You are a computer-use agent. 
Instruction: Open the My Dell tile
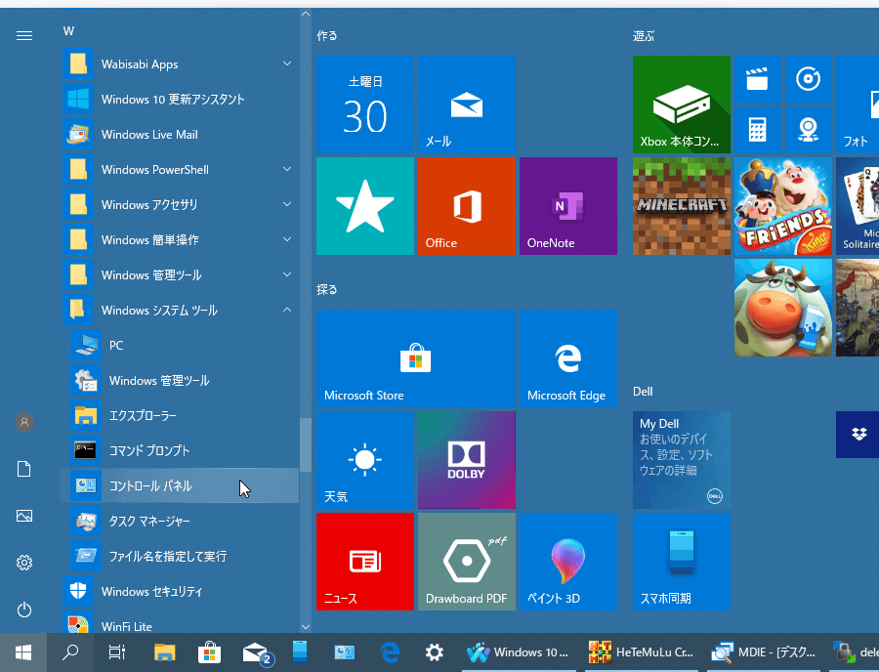coord(682,460)
